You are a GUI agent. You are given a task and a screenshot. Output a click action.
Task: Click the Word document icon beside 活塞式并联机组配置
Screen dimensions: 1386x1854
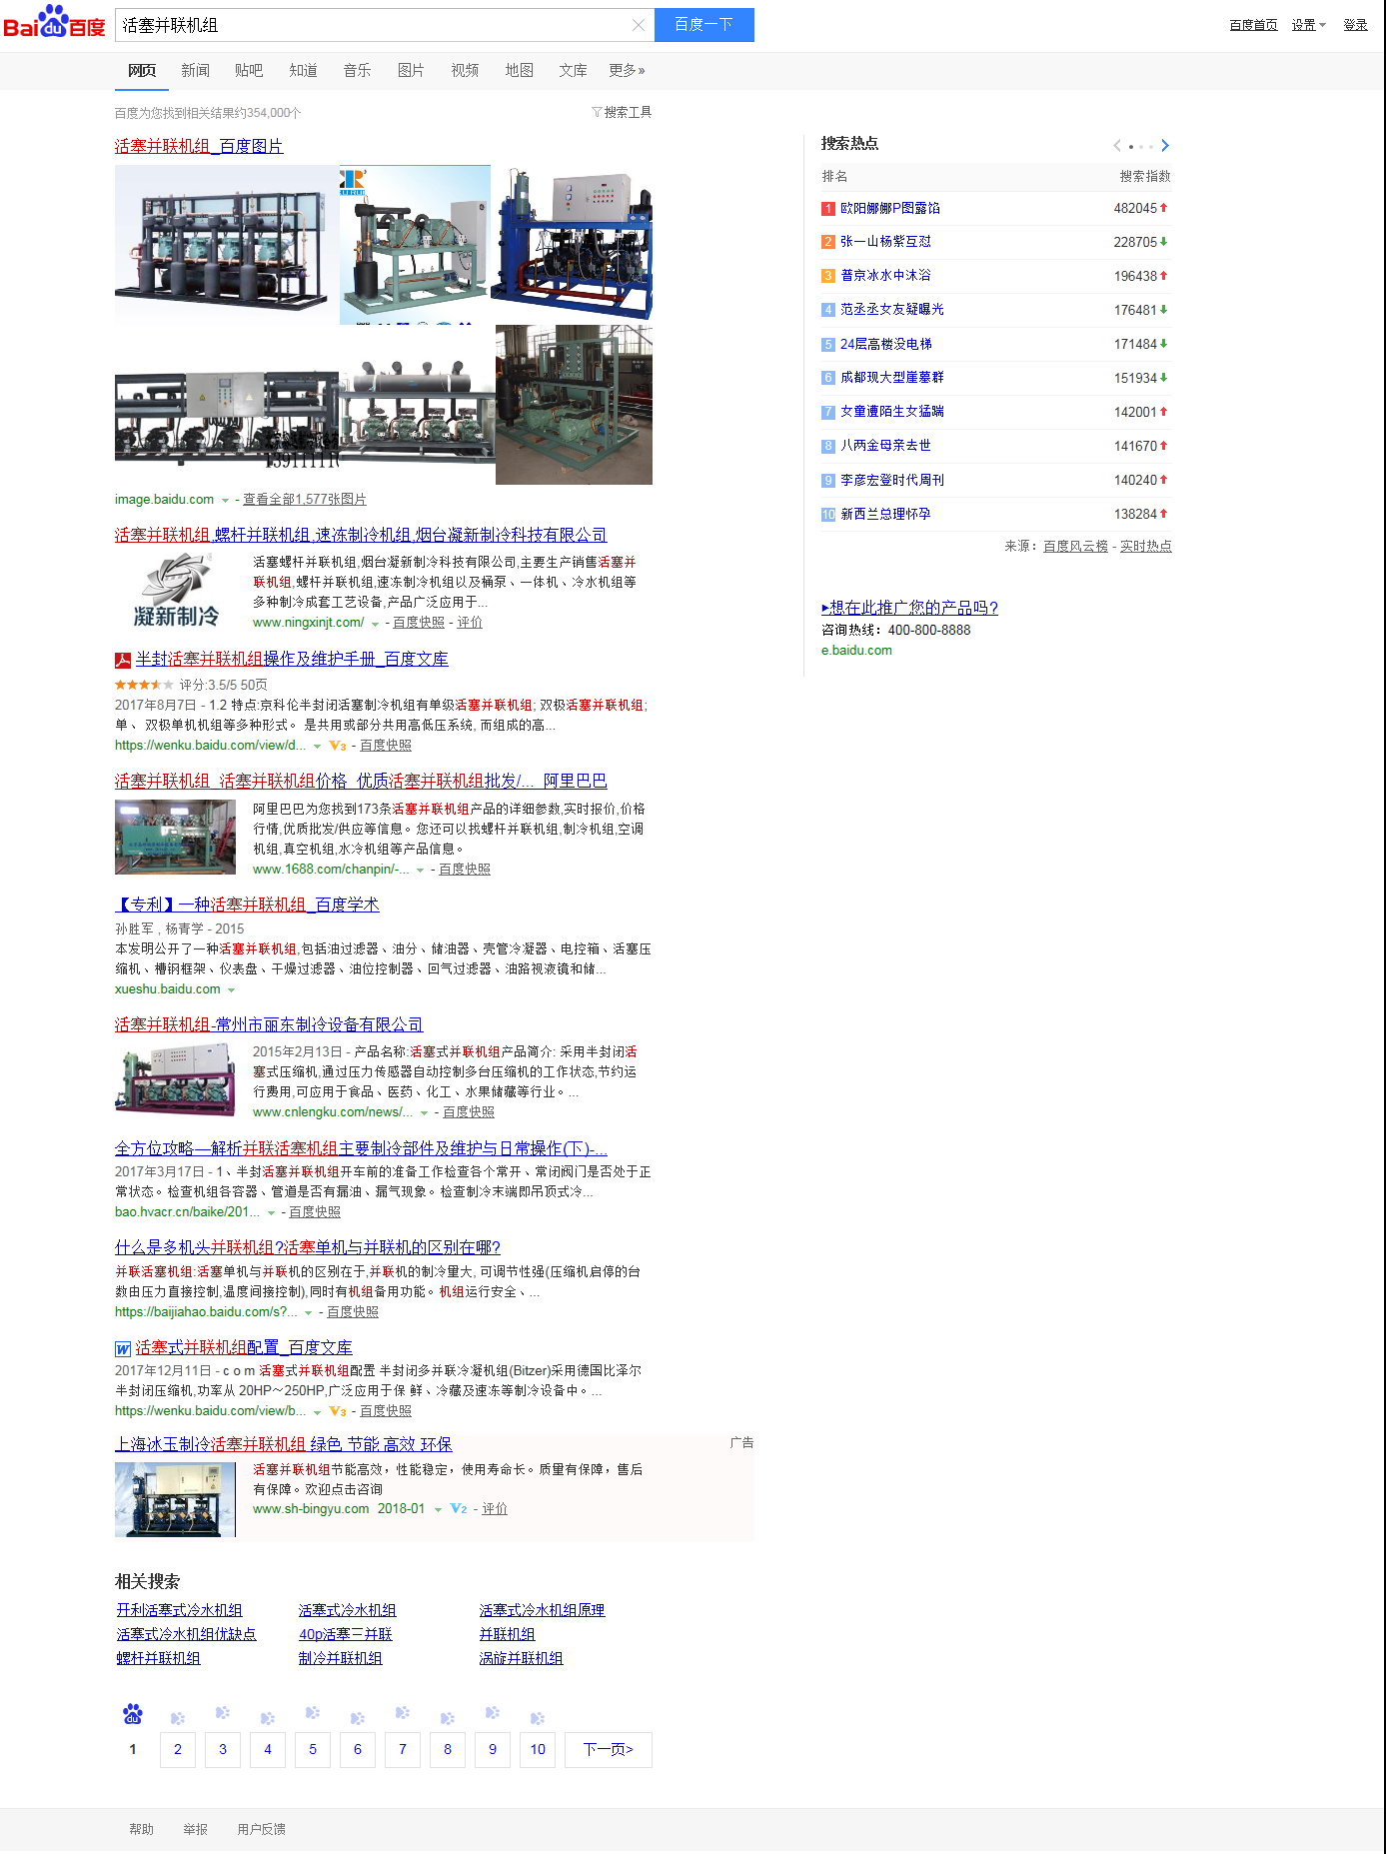click(123, 1348)
